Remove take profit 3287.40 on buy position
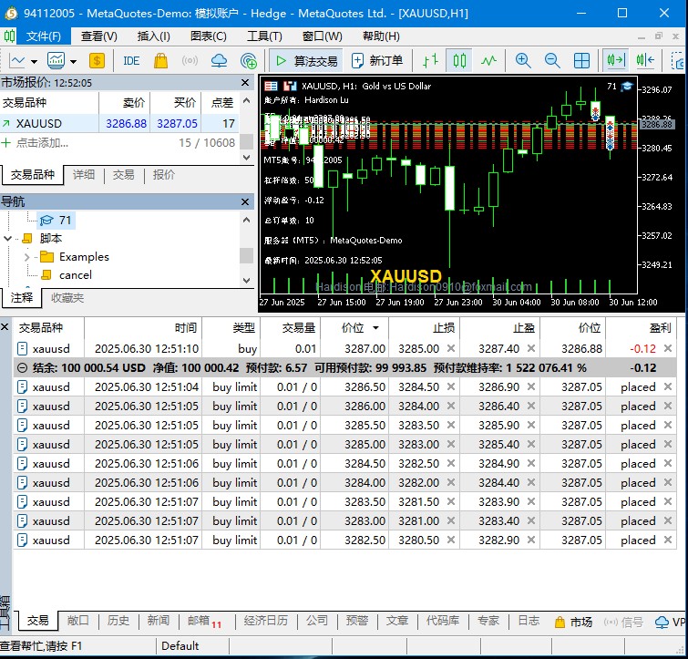Screen dimensions: 688x659 pyautogui.click(x=531, y=348)
